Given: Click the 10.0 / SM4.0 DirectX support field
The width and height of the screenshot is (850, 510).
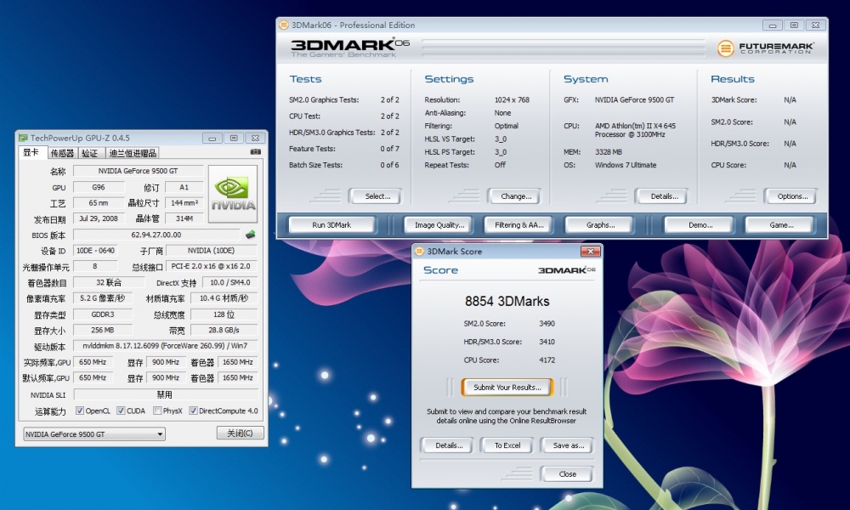Looking at the screenshot, I should [x=229, y=282].
